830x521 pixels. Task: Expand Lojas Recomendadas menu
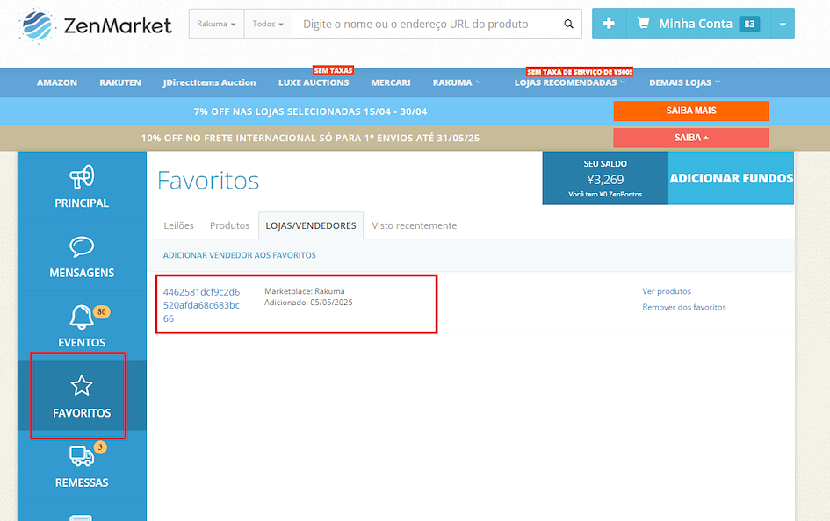[570, 83]
